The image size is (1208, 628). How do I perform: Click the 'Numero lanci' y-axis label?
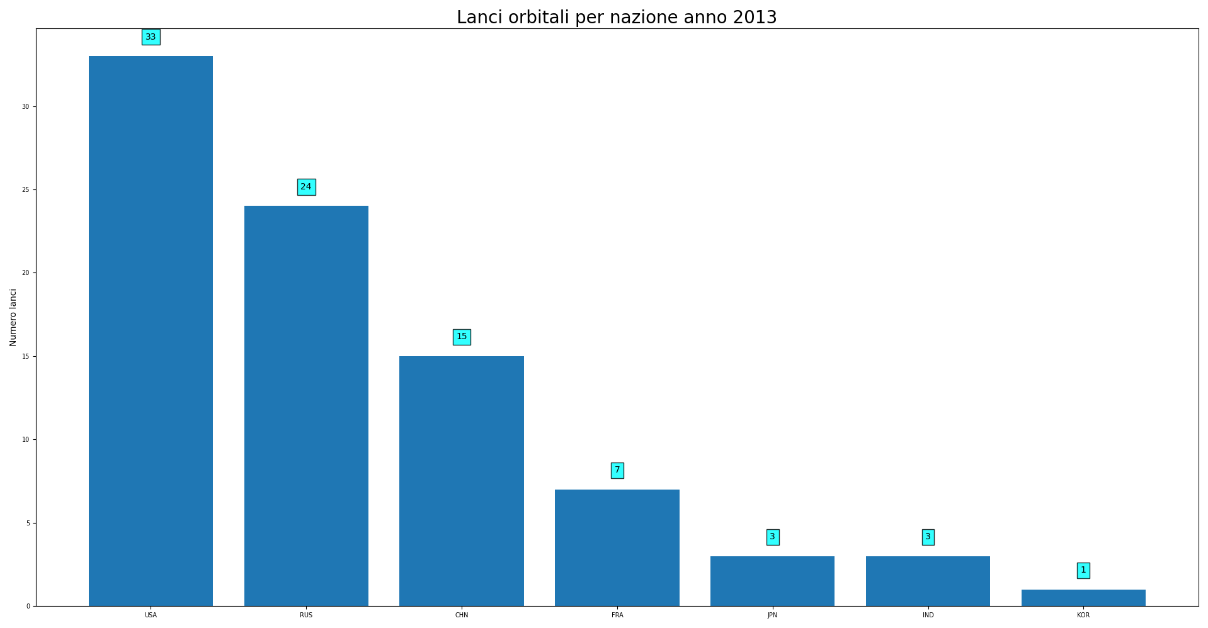(x=13, y=317)
